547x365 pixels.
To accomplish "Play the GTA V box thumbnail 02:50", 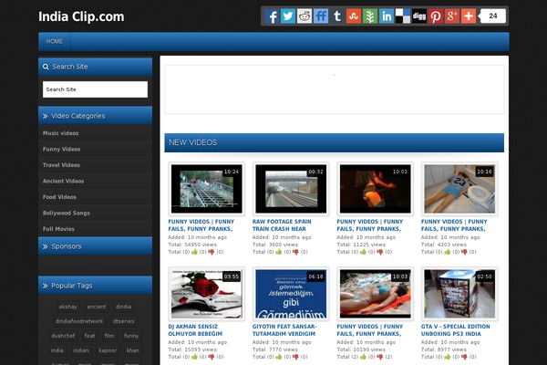I will [459, 294].
